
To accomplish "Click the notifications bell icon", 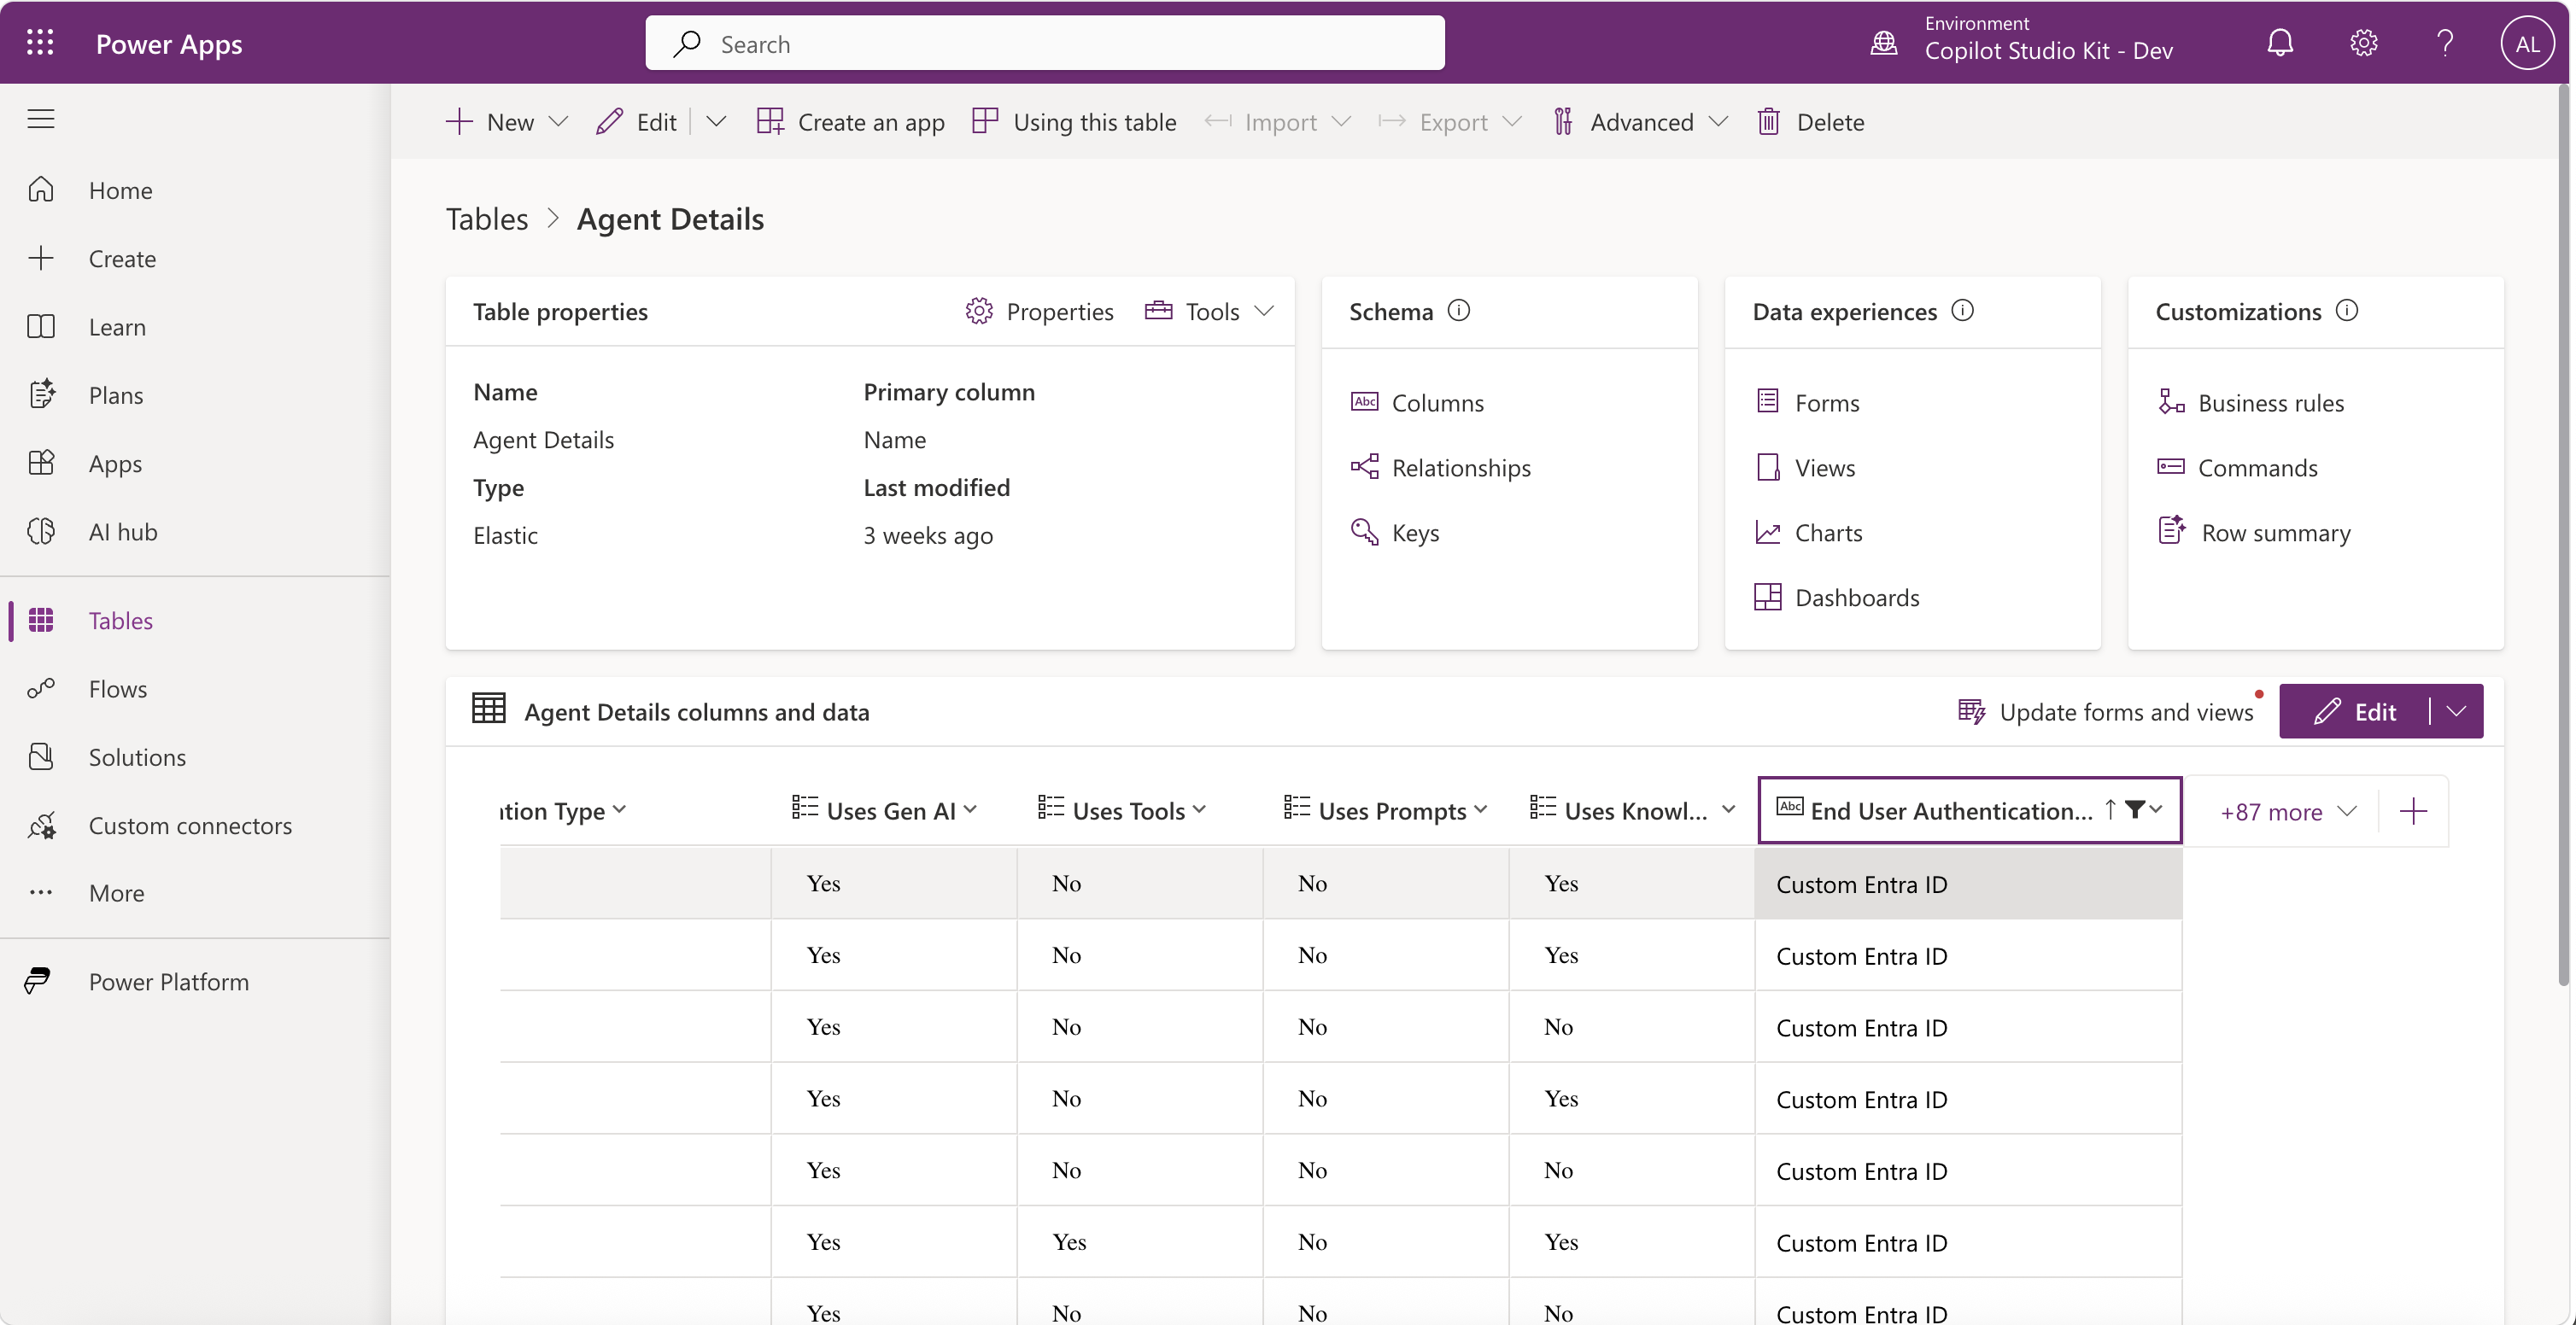I will click(2280, 43).
